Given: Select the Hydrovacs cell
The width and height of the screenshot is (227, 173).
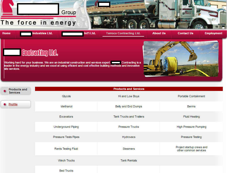Looking at the screenshot, I should point(129,137).
